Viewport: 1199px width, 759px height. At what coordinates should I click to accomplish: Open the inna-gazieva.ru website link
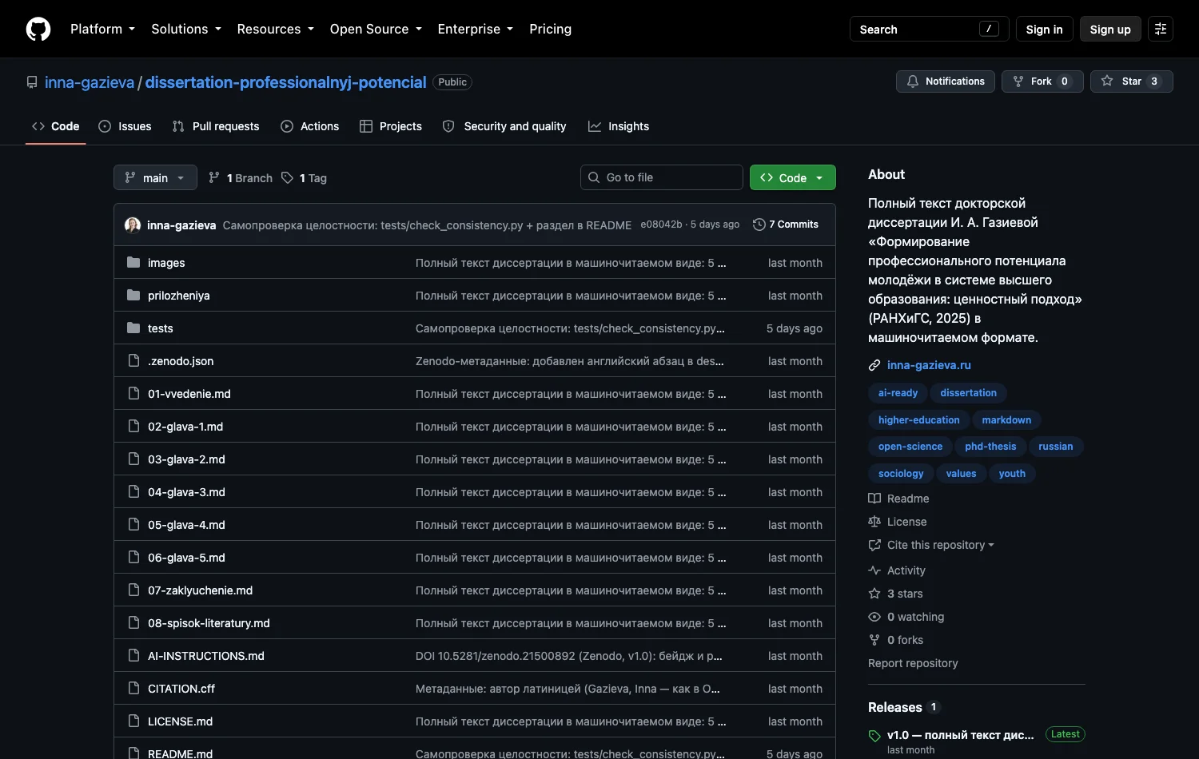[x=929, y=365]
